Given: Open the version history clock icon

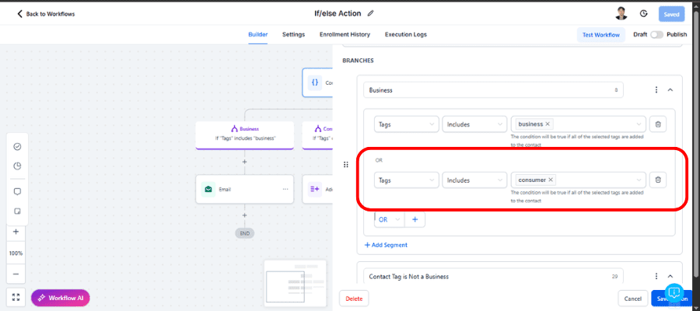Looking at the screenshot, I should [643, 13].
